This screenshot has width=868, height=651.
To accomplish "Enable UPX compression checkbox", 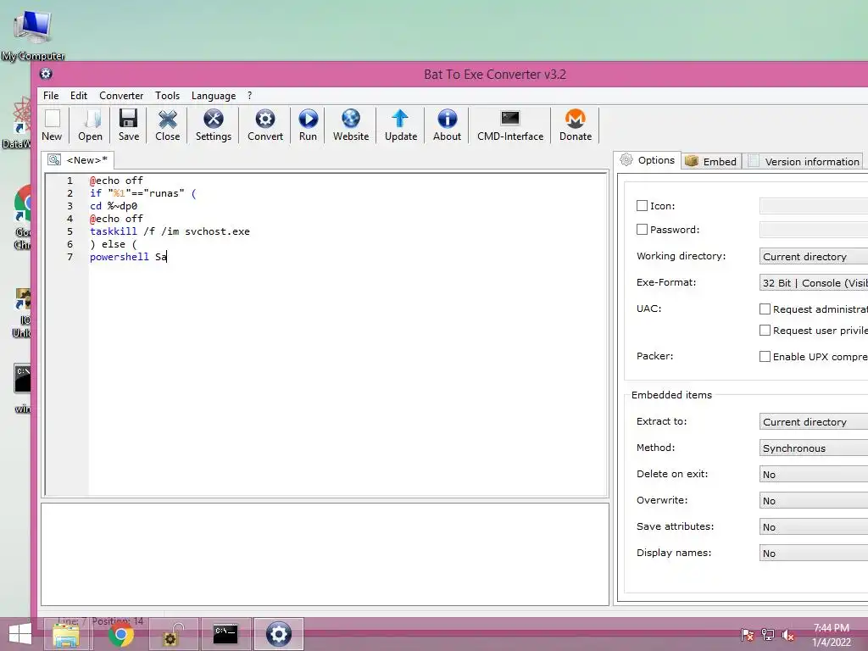I will point(765,357).
